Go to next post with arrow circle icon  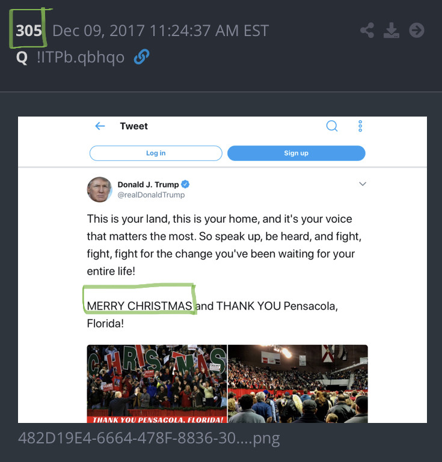(417, 31)
